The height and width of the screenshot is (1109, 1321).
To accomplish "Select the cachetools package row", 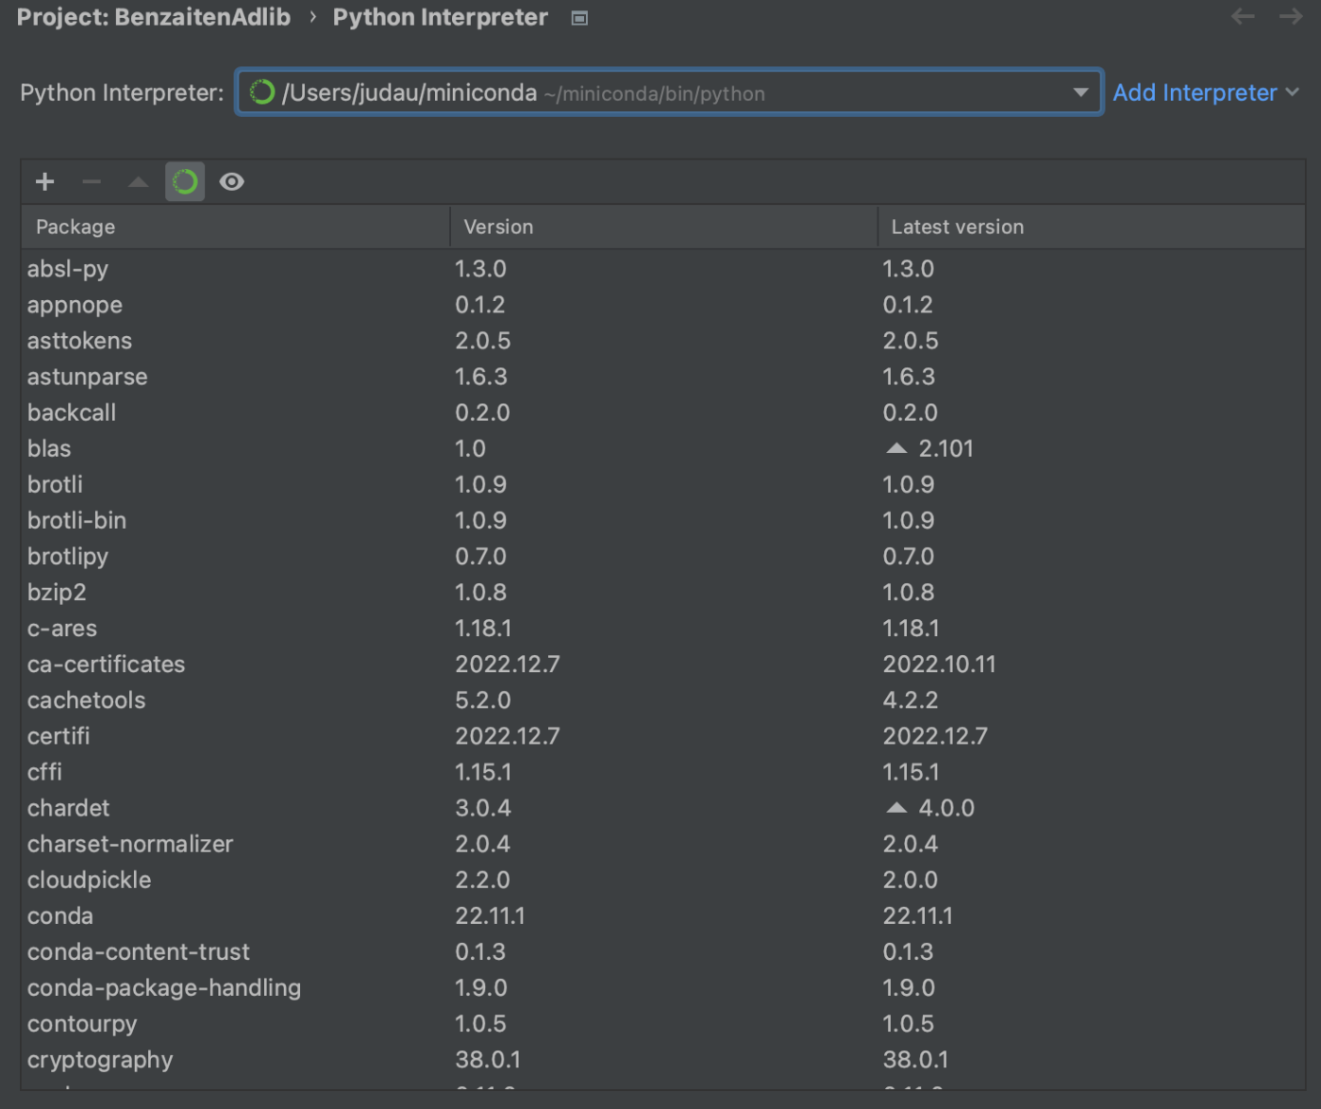I will pyautogui.click(x=663, y=700).
